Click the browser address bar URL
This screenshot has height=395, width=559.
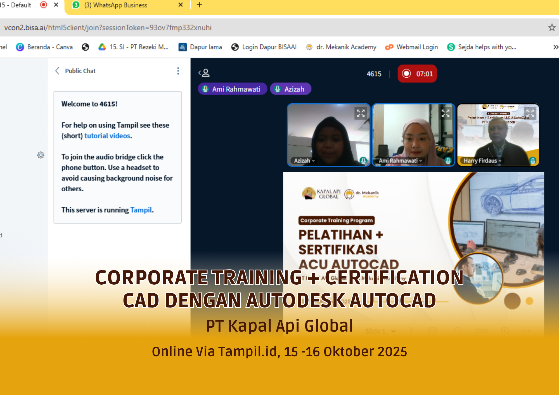[x=108, y=28]
